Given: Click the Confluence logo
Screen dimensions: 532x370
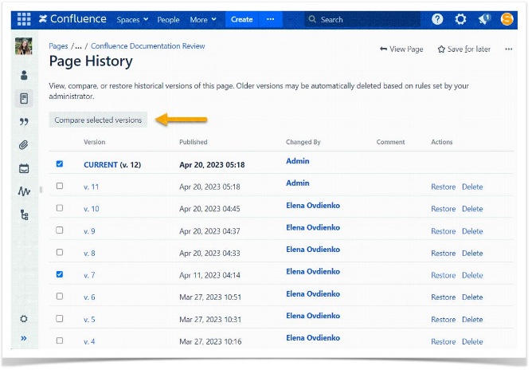Looking at the screenshot, I should pos(72,19).
